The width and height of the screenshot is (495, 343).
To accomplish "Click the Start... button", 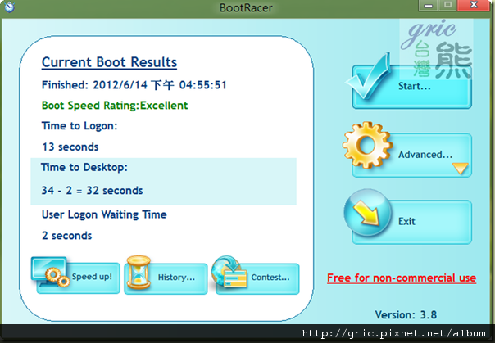I will point(411,87).
